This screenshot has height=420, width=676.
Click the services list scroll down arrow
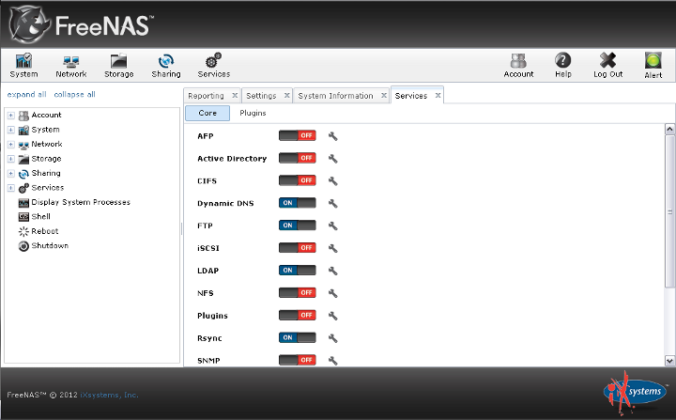pos(669,361)
